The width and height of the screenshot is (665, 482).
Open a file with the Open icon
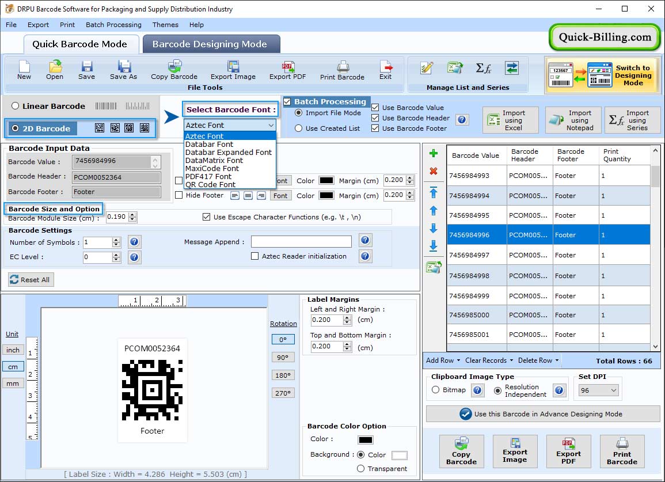[55, 70]
